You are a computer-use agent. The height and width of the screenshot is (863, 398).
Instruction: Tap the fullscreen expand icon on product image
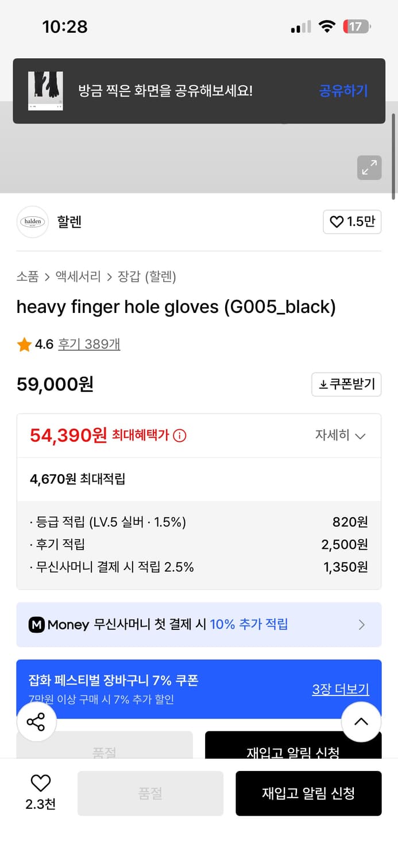(x=369, y=167)
